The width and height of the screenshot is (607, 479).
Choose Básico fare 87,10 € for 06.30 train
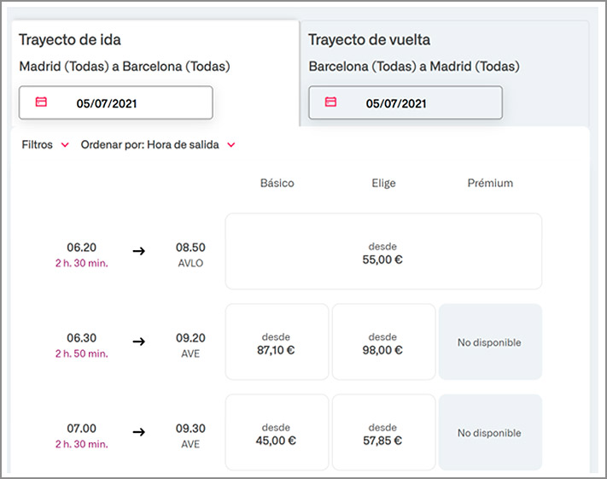(x=277, y=342)
